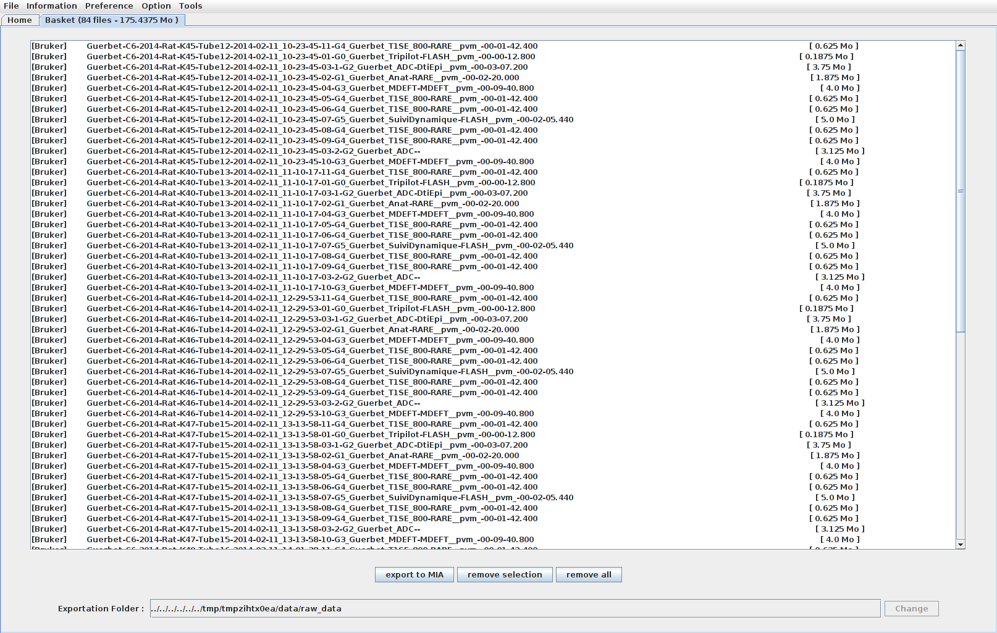The image size is (997, 633).
Task: Click the remove selection button
Action: pyautogui.click(x=505, y=574)
